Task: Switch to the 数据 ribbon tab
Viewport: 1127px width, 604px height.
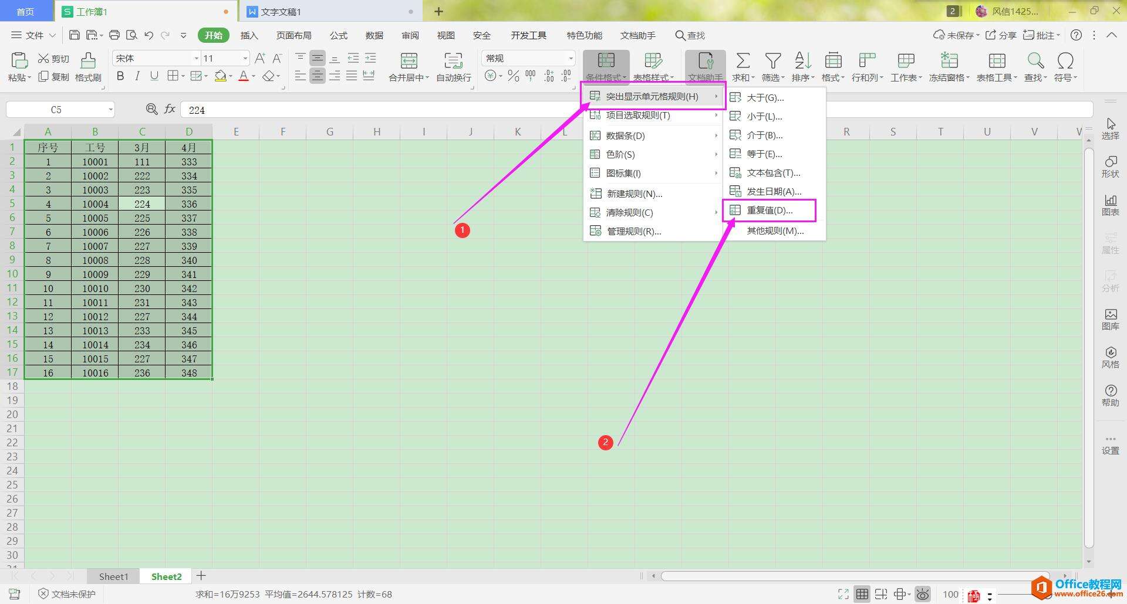Action: pos(374,35)
